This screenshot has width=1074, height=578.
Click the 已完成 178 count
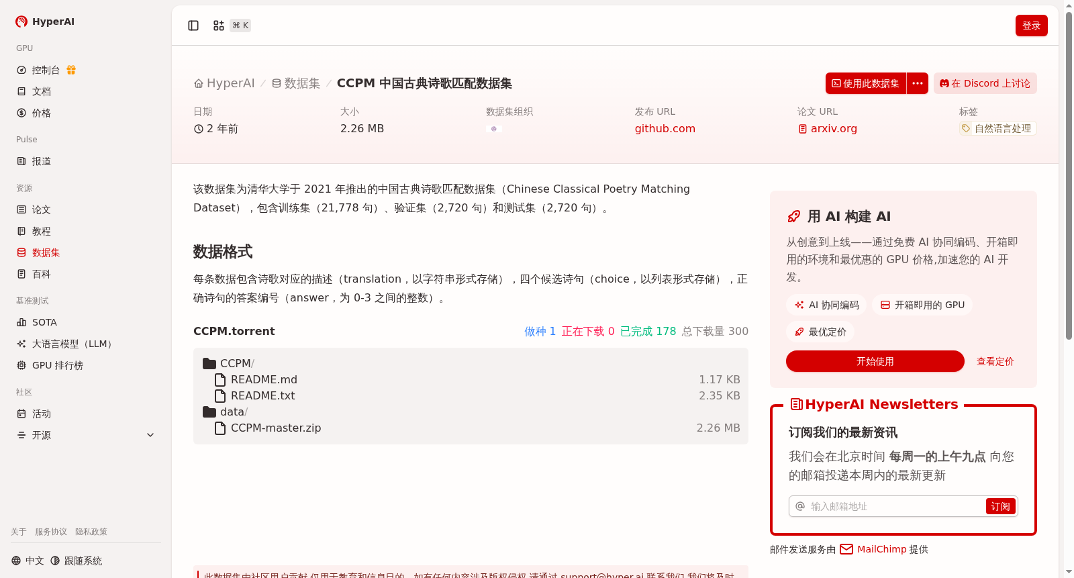[x=648, y=331]
